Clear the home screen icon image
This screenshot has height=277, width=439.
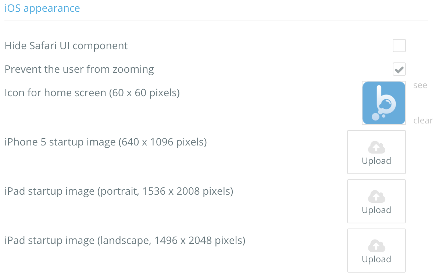click(x=423, y=120)
